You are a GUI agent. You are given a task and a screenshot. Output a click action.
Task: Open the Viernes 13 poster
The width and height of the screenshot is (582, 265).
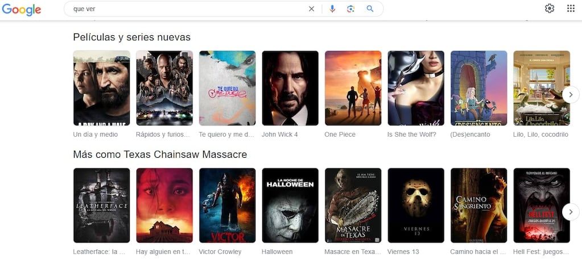click(416, 205)
